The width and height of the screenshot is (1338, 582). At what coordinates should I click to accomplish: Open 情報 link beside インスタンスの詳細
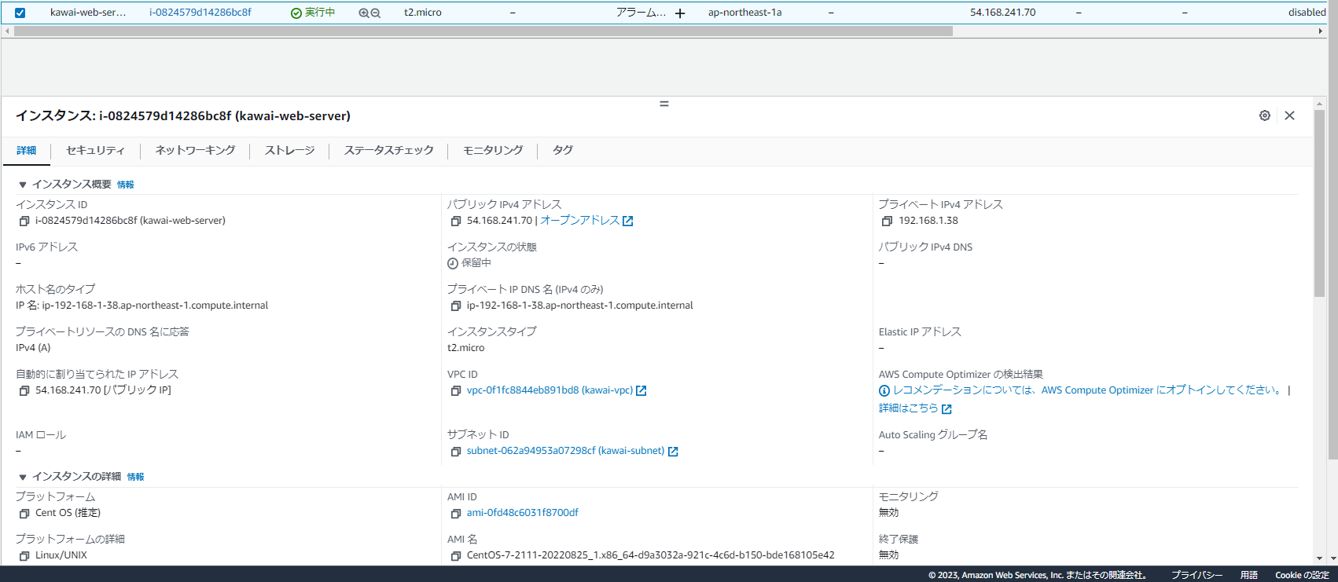[x=136, y=477]
